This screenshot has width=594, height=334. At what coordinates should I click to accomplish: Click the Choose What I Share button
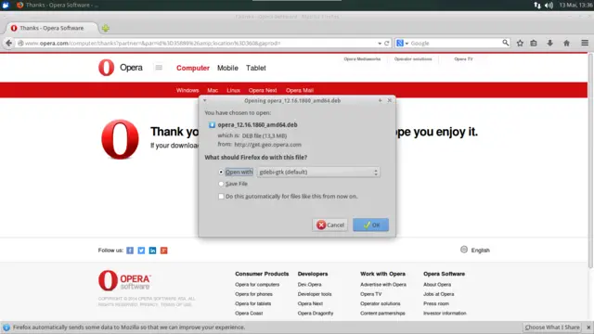tap(552, 328)
